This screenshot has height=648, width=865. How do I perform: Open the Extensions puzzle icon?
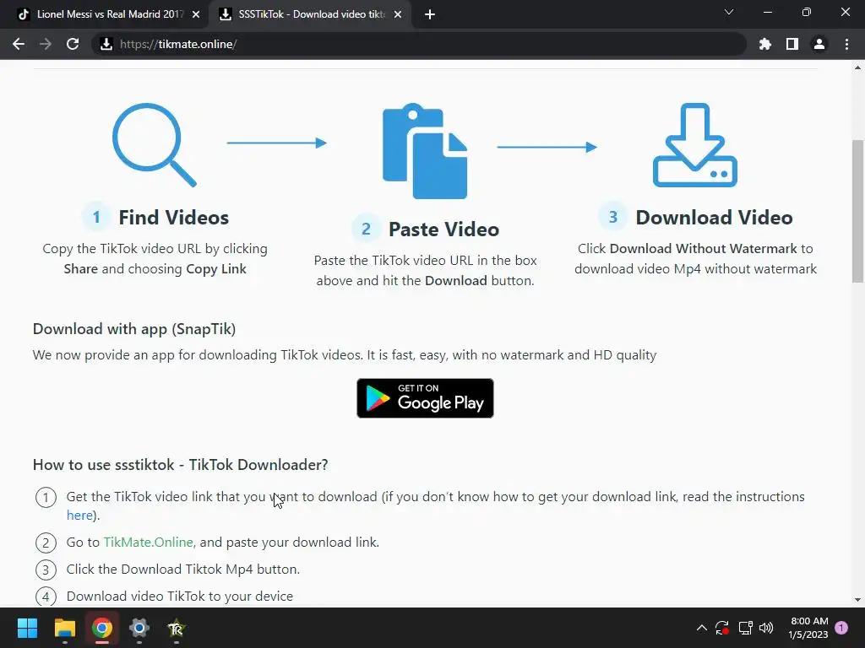tap(765, 44)
